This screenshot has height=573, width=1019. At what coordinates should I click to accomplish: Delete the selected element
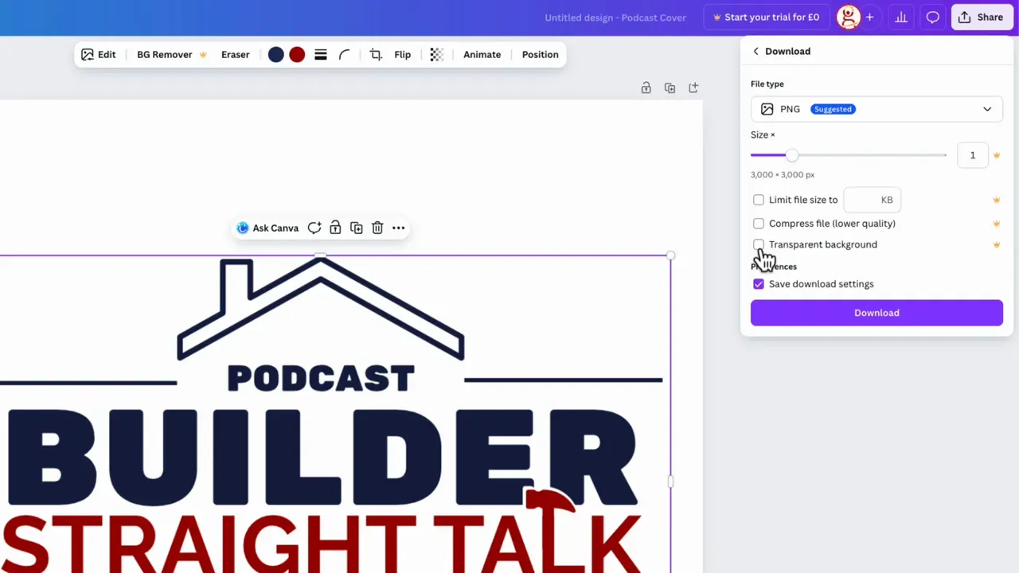(377, 228)
